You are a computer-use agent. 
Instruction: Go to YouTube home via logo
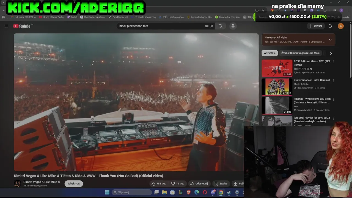[22, 26]
